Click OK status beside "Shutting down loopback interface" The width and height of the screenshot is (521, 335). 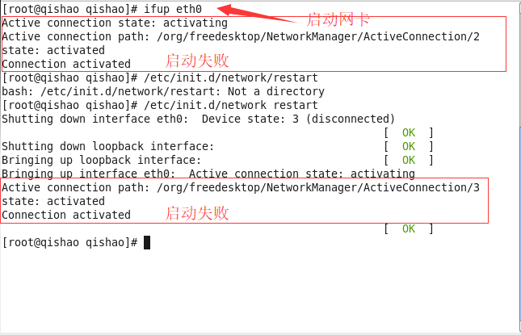pyautogui.click(x=408, y=146)
